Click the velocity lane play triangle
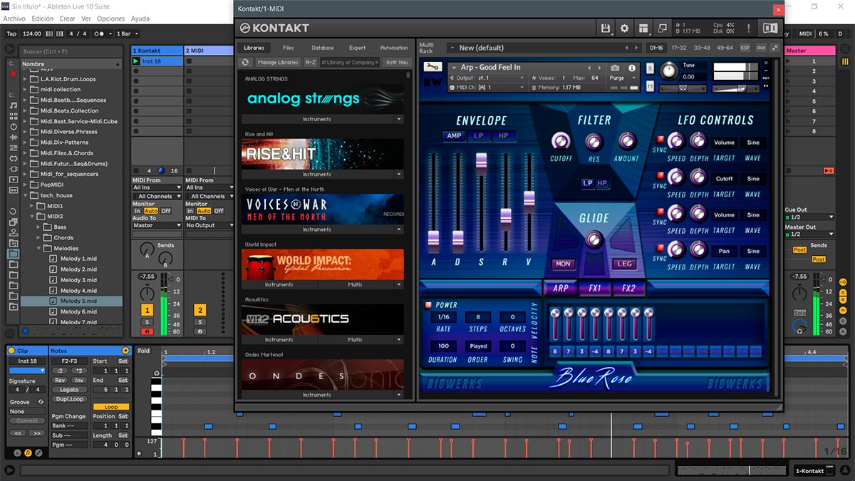The width and height of the screenshot is (855, 481). click(139, 452)
